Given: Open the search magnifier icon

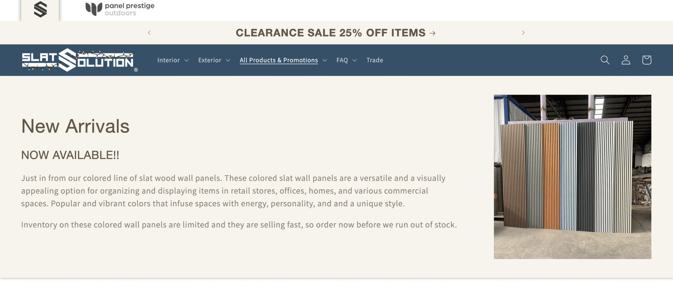Looking at the screenshot, I should (x=605, y=60).
